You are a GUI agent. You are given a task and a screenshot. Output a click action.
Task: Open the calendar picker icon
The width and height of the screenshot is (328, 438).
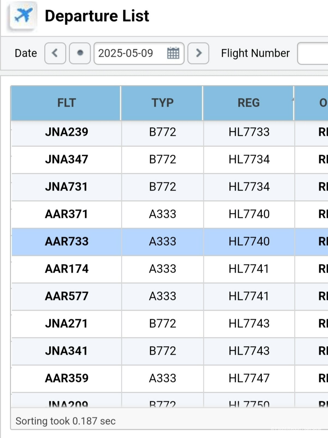coord(173,53)
